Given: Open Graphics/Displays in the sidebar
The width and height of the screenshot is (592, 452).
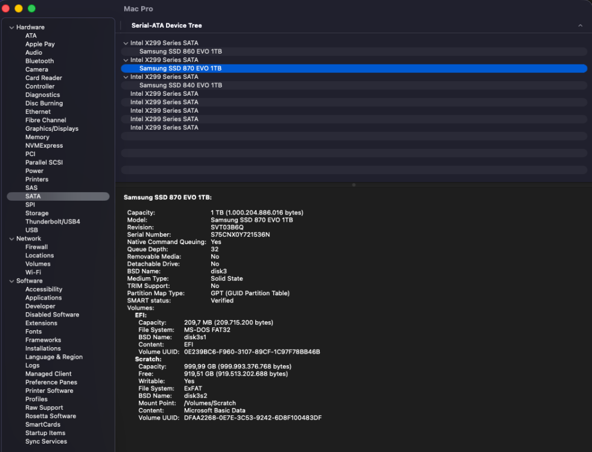Looking at the screenshot, I should (x=52, y=128).
